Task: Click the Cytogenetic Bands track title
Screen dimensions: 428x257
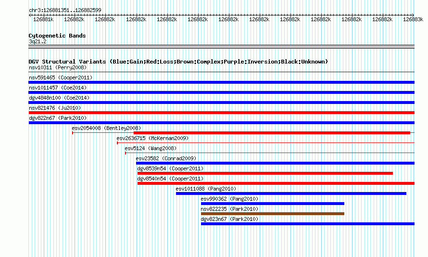Action: [x=57, y=36]
